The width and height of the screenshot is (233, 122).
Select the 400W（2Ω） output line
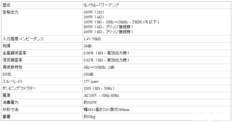94,12
